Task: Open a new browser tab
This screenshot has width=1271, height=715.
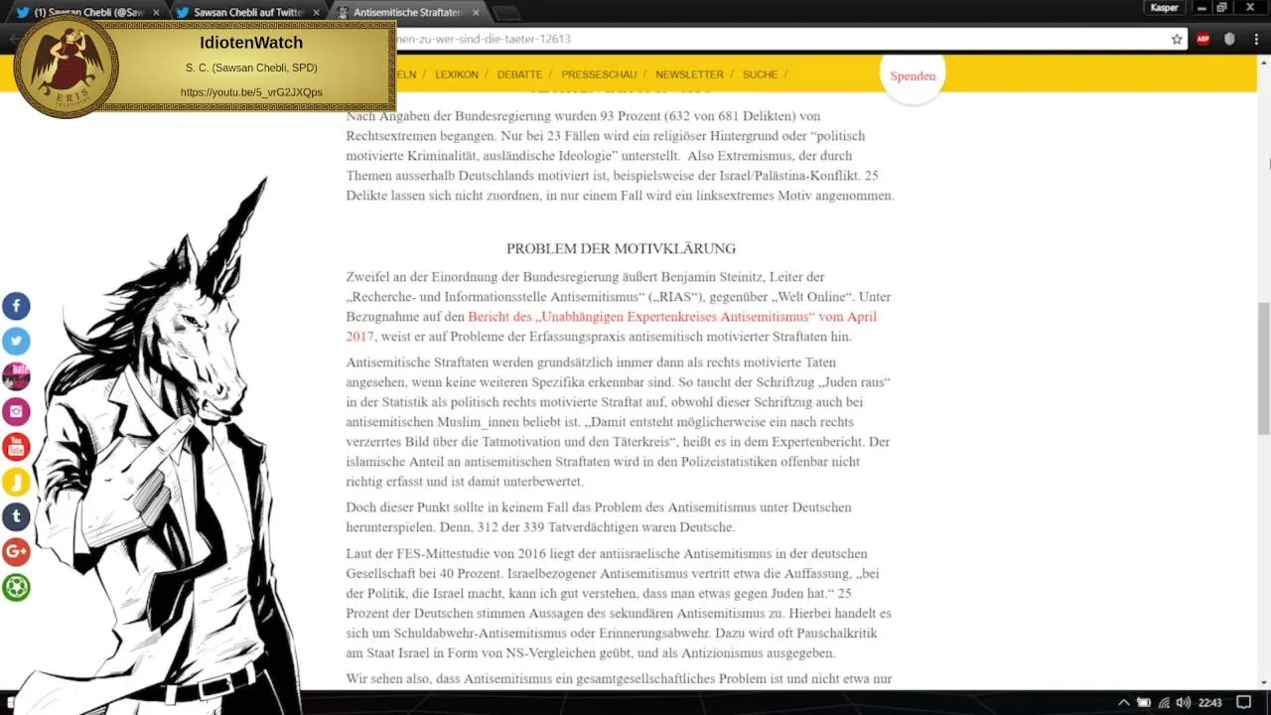Action: pos(506,13)
